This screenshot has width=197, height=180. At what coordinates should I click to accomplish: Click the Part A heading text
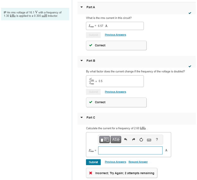click(91, 7)
